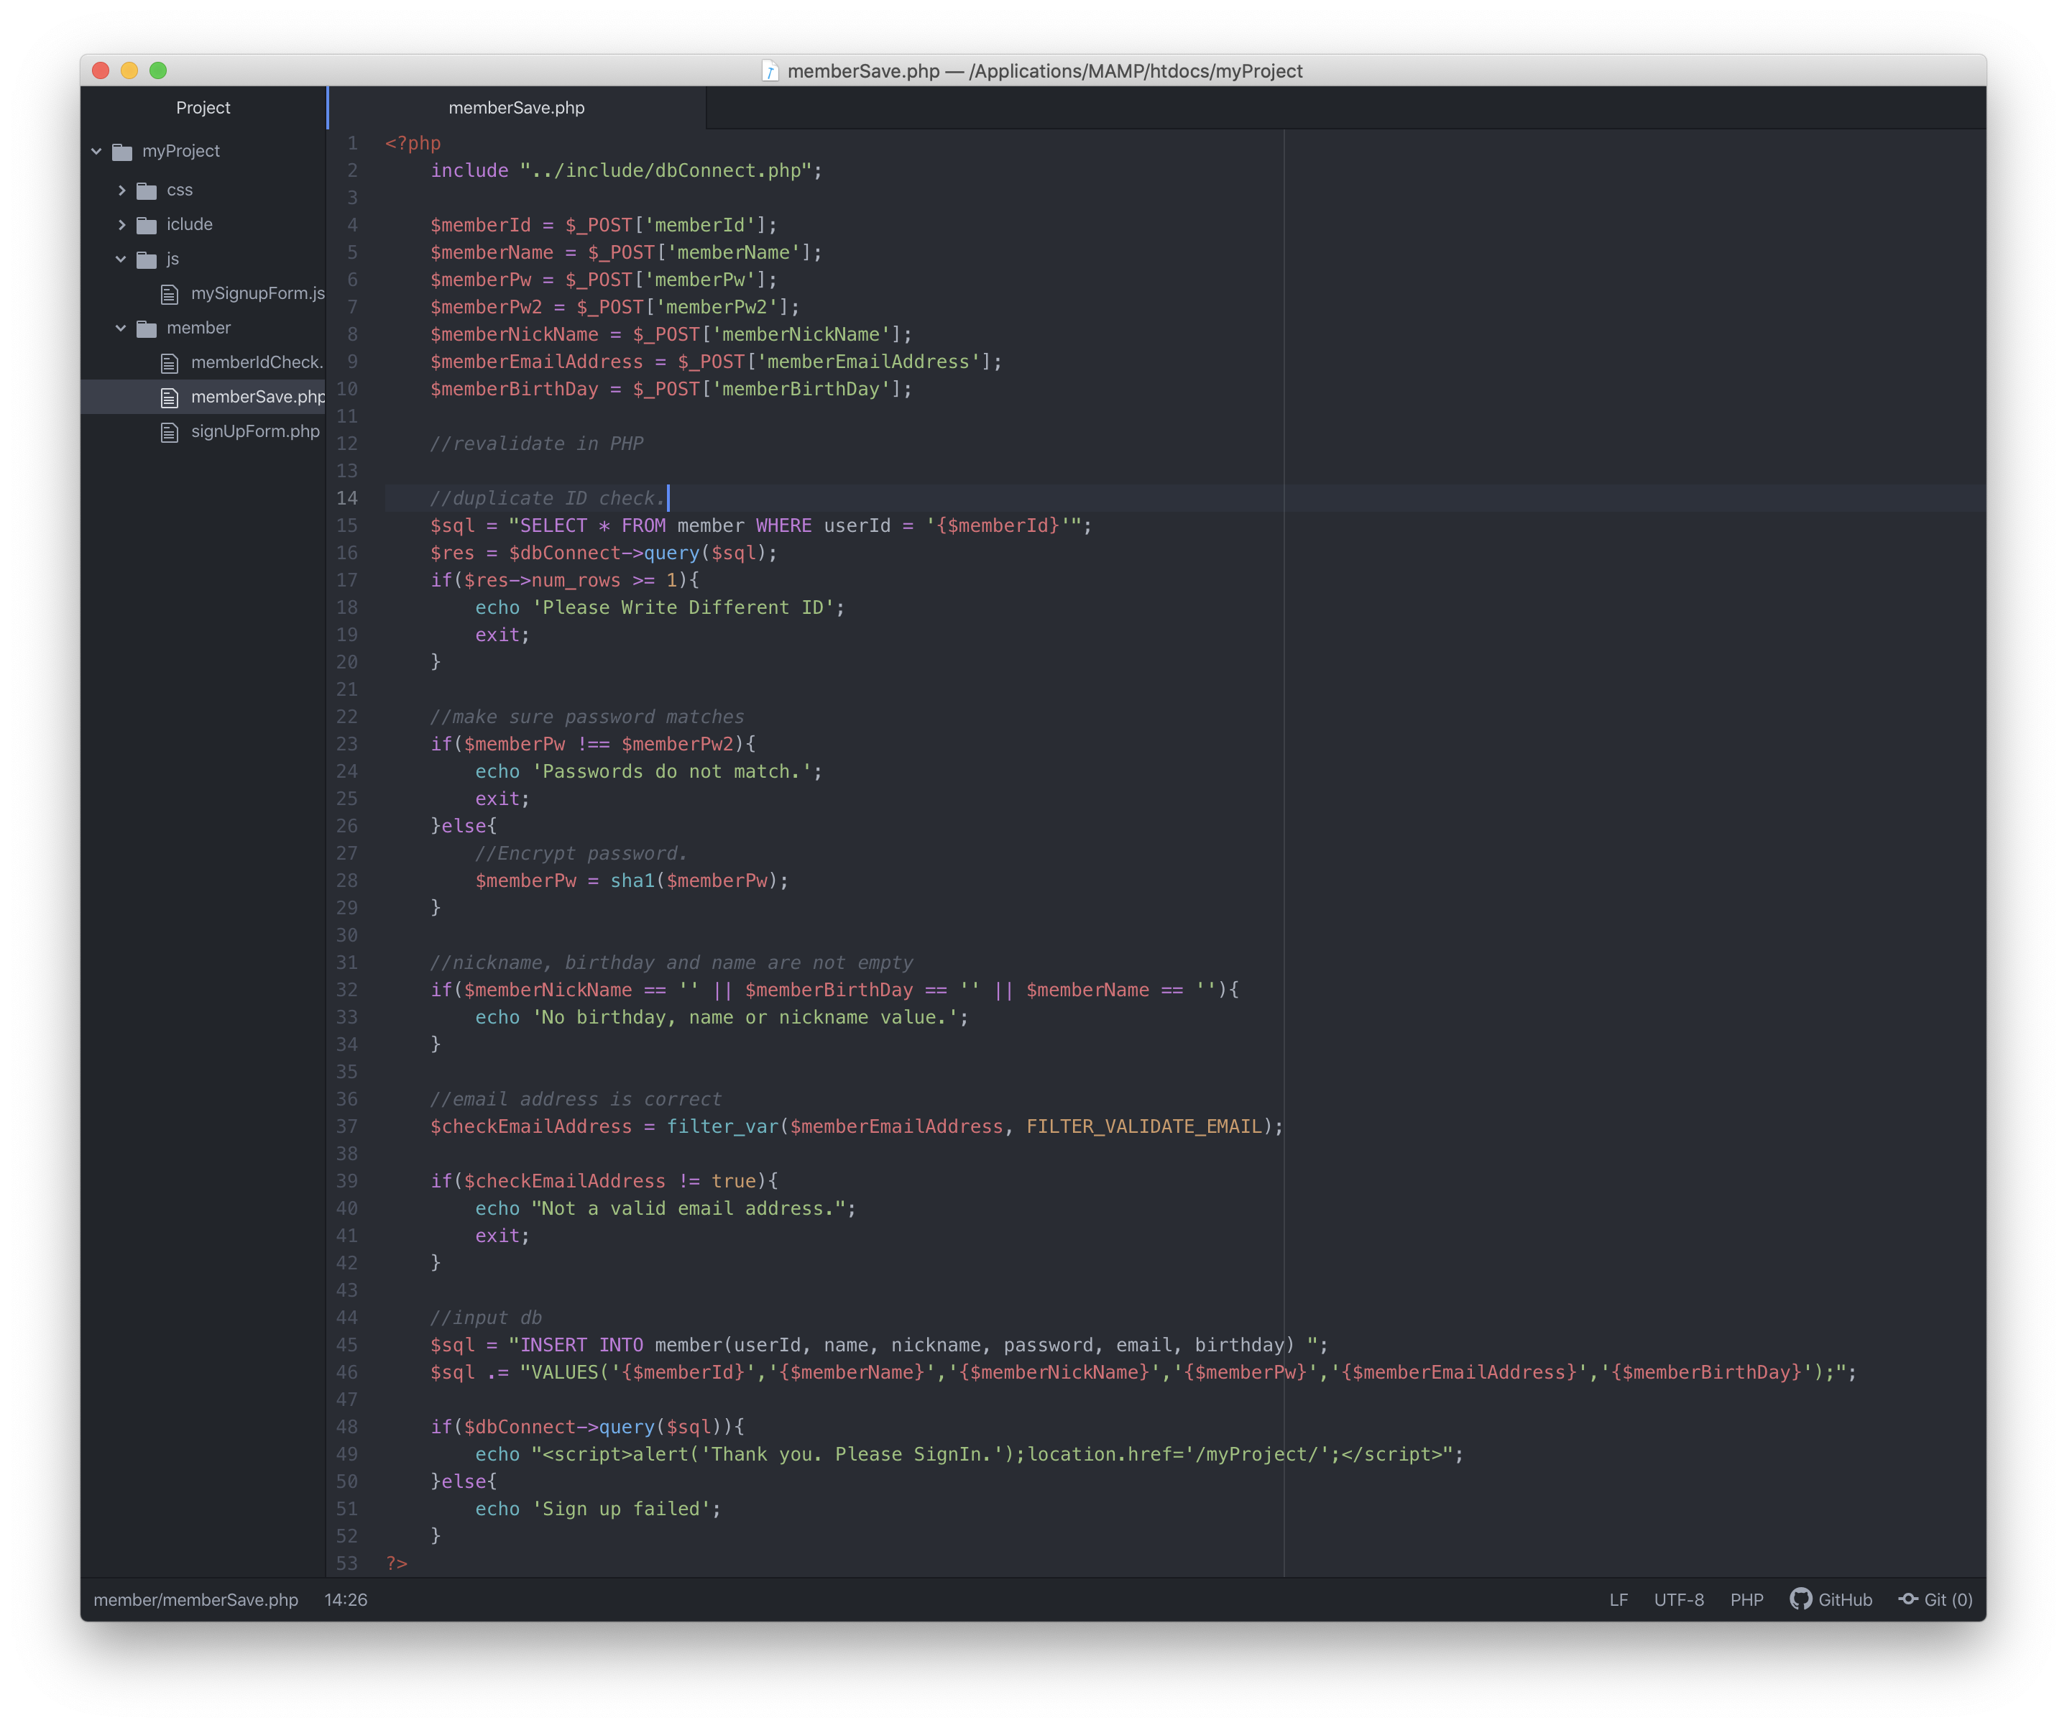
Task: Open line ending selector LF
Action: coord(1618,1600)
